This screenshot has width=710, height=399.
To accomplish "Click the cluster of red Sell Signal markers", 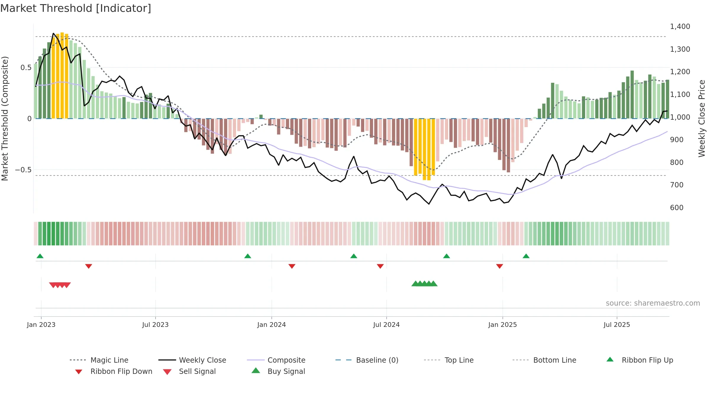I will 60,285.
